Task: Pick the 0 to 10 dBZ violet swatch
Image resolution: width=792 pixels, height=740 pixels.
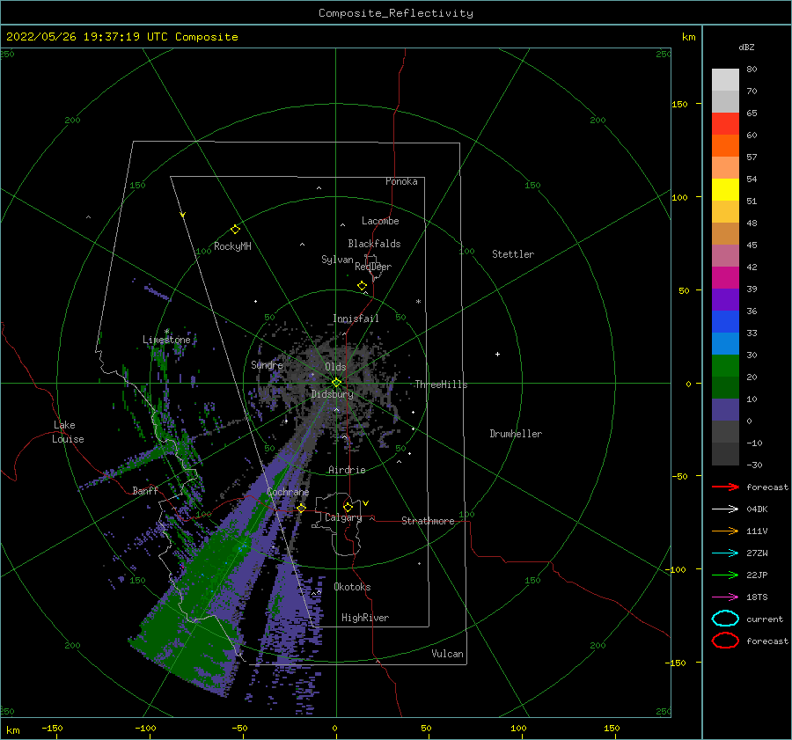Action: 725,410
